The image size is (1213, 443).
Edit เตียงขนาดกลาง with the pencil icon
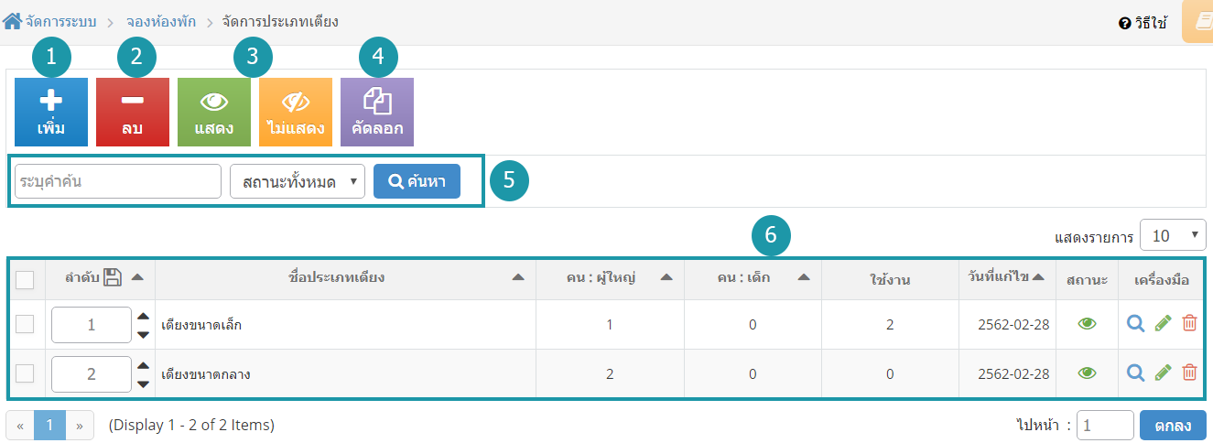click(1163, 373)
